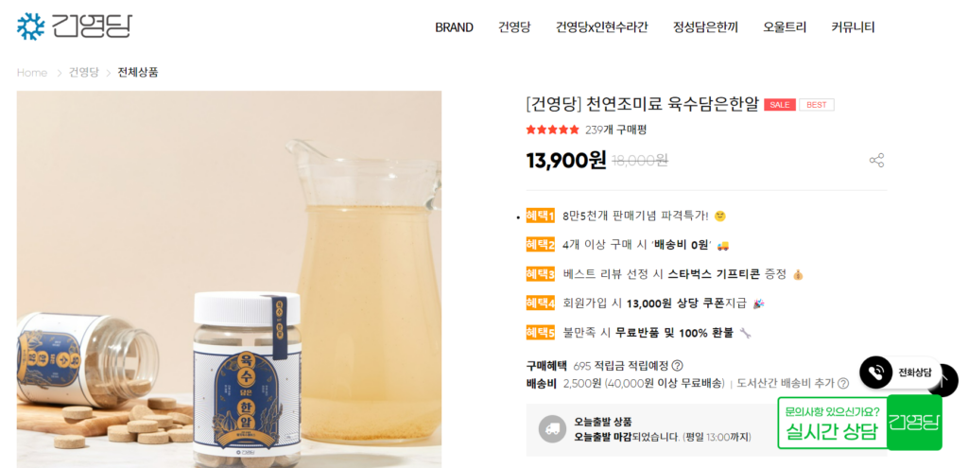
Task: Click the five-star rating icons
Action: [552, 130]
